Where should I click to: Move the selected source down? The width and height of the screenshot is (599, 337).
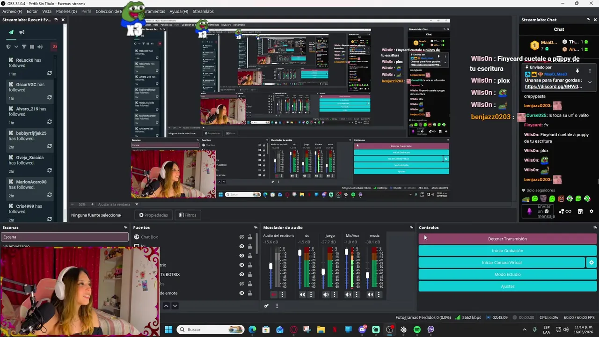(175, 306)
